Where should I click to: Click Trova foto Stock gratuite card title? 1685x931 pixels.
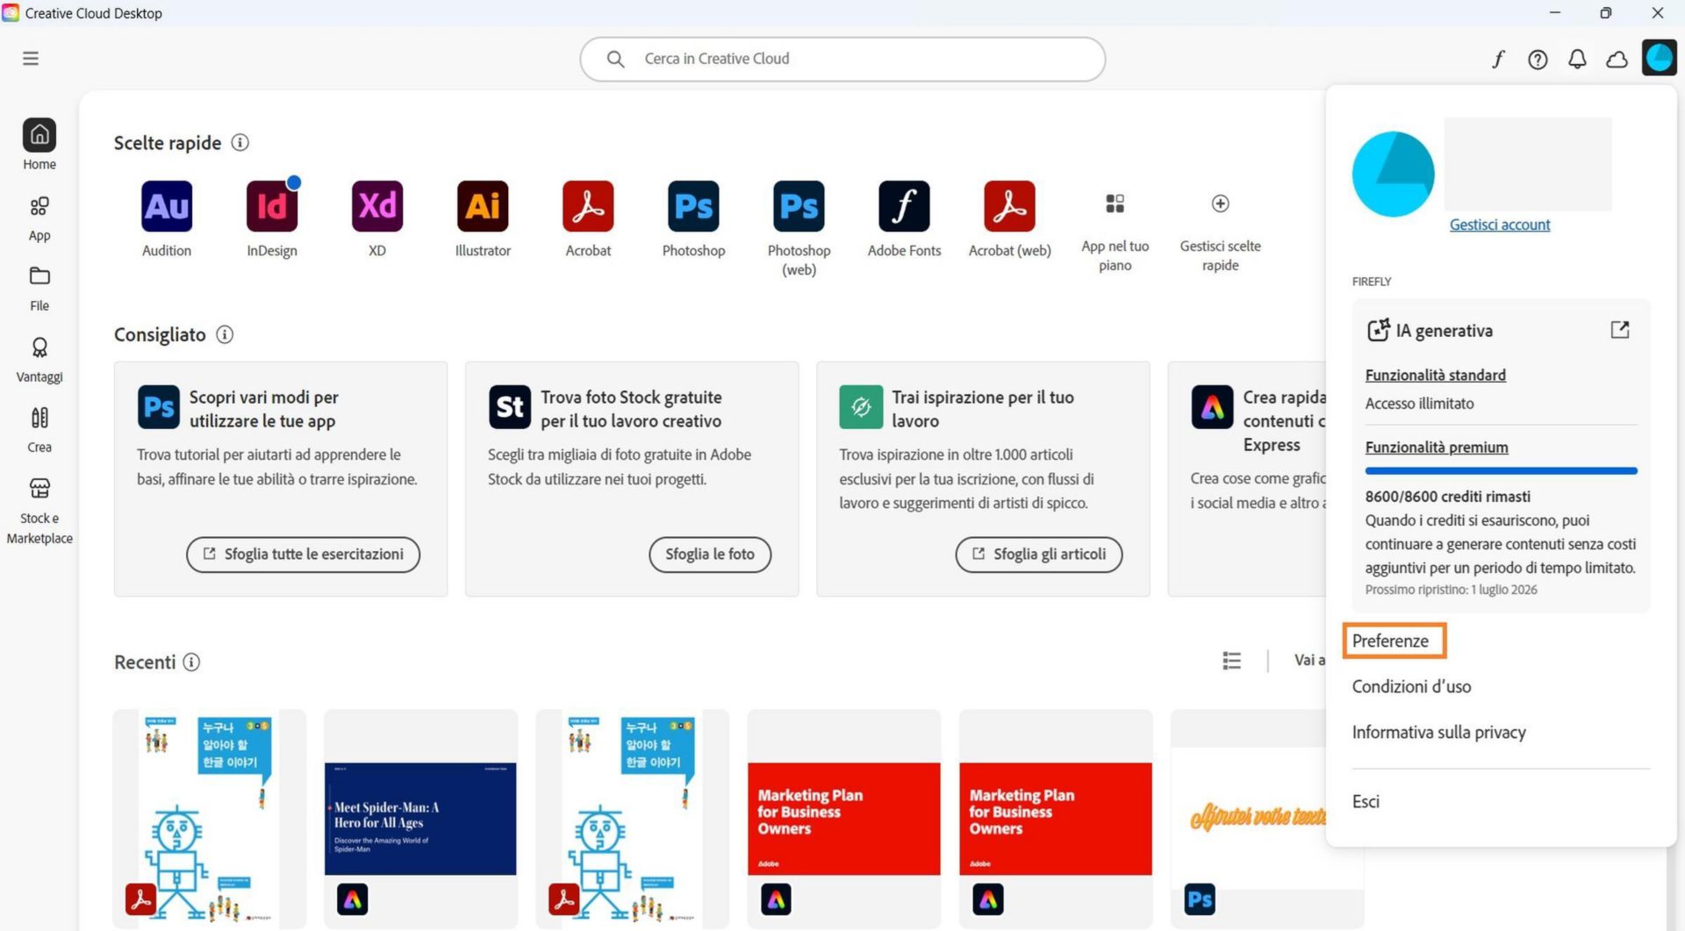pyautogui.click(x=632, y=409)
